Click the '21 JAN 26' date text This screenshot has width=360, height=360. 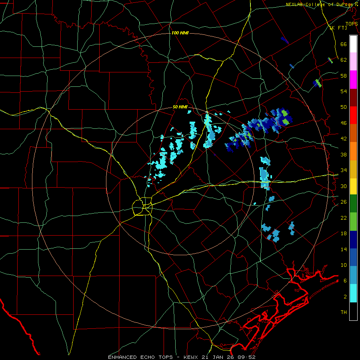click(x=218, y=357)
